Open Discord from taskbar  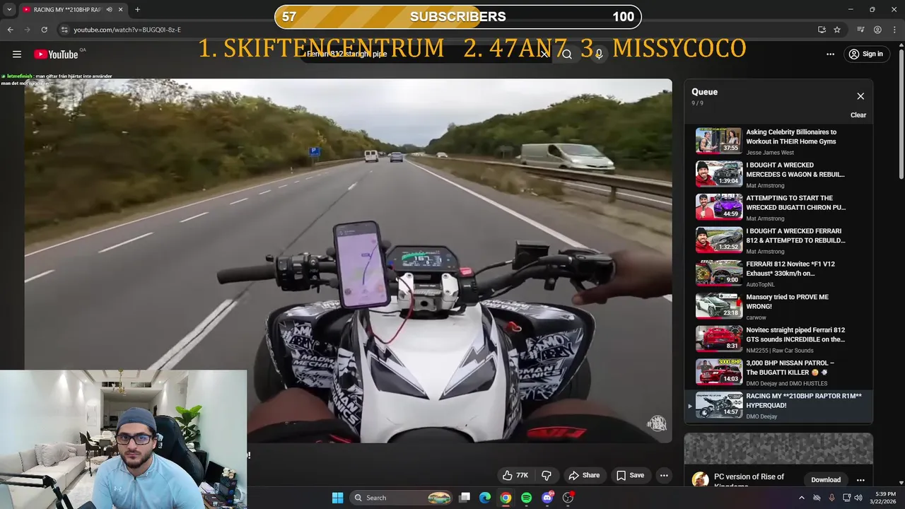tap(547, 498)
